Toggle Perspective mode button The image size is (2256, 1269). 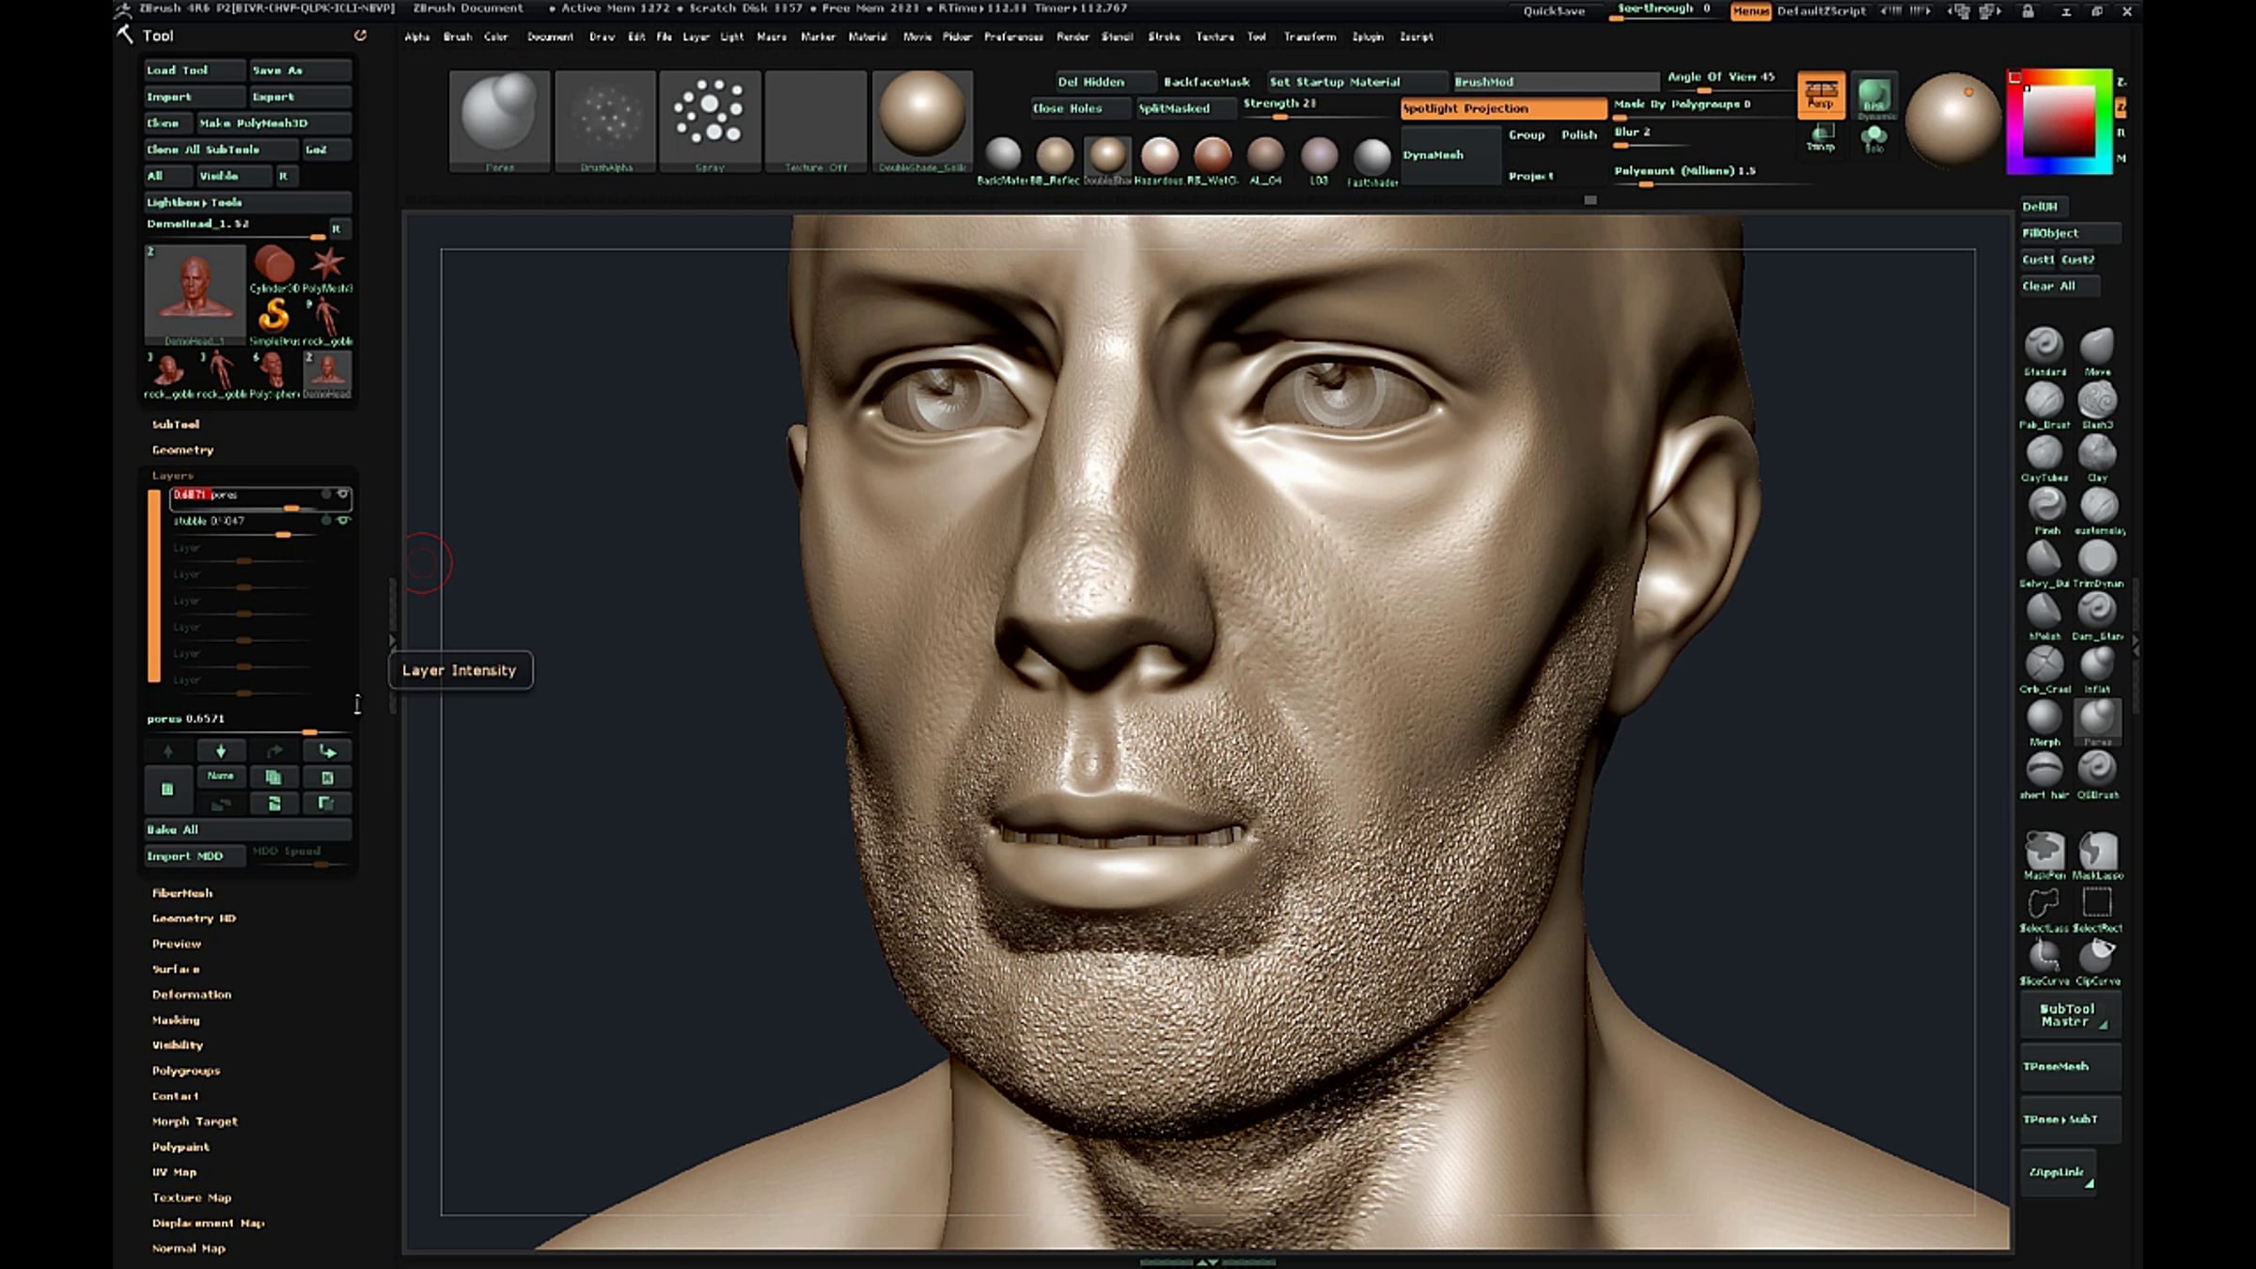coord(1821,94)
